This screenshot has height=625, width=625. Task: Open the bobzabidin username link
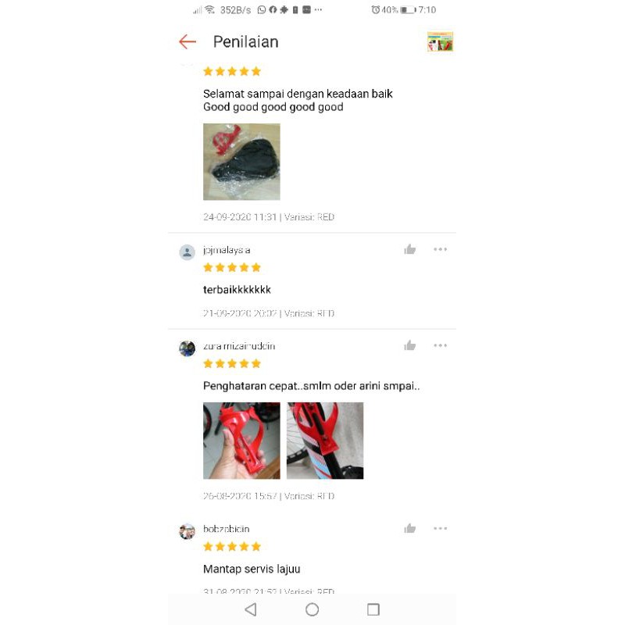(x=226, y=529)
